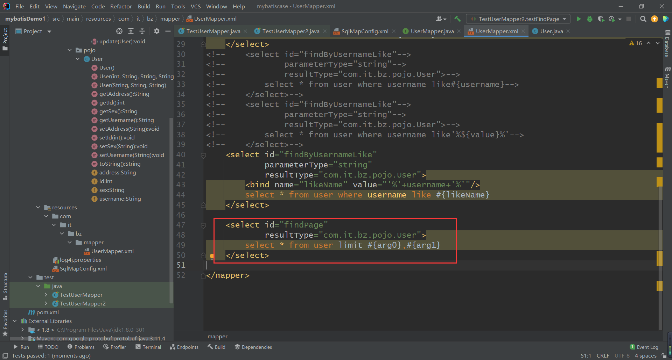Collapse the pojo folder node
The image size is (672, 360).
pyautogui.click(x=70, y=50)
